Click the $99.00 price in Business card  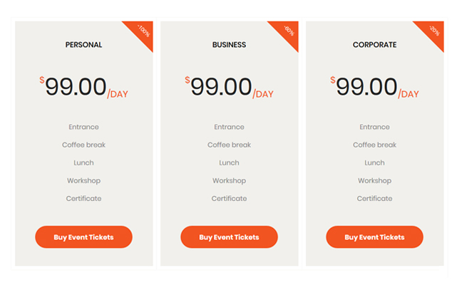pos(220,87)
